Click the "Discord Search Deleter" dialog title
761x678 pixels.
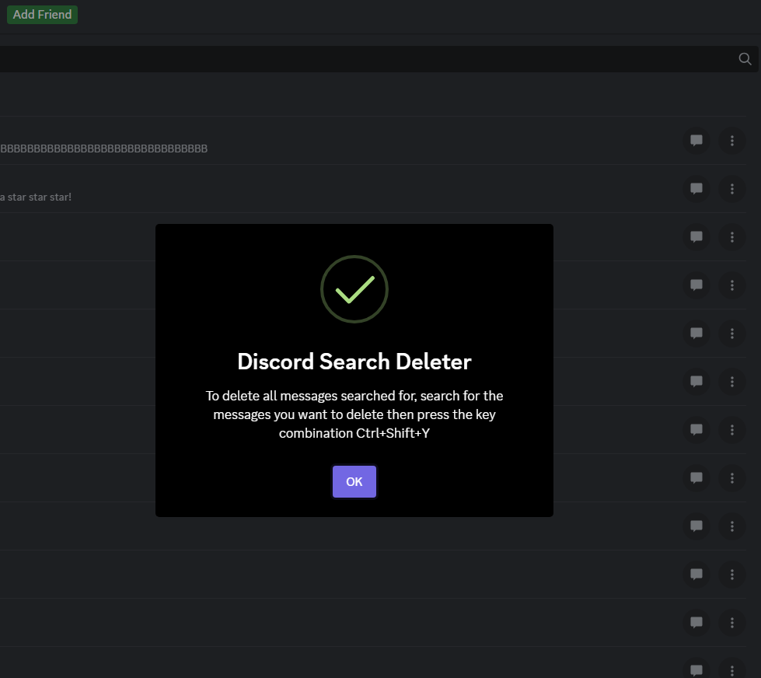coord(354,362)
